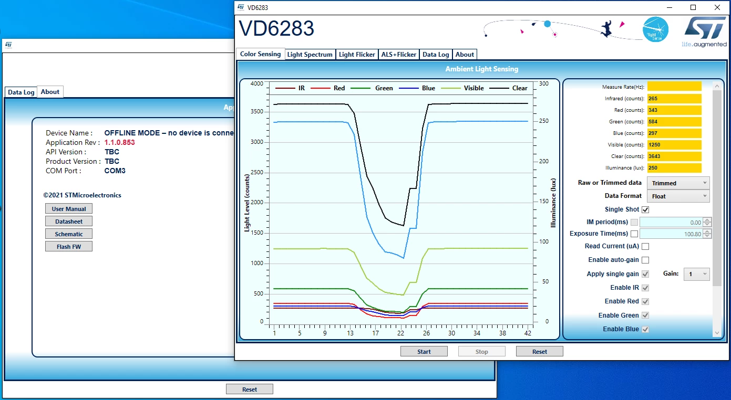Decrease Exposure Time with the down arrow
This screenshot has height=400, width=731.
tap(707, 236)
